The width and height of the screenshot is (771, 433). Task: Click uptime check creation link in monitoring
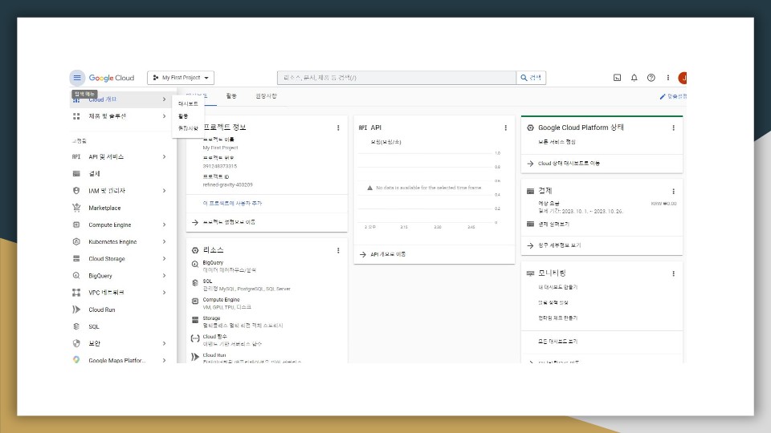[557, 318]
